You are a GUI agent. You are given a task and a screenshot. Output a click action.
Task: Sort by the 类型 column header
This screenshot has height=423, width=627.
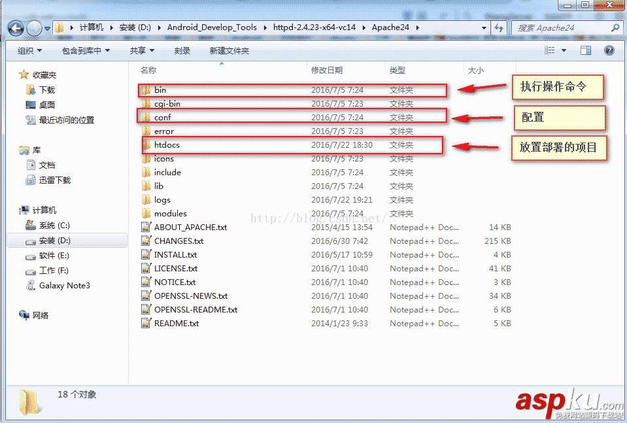click(x=398, y=71)
